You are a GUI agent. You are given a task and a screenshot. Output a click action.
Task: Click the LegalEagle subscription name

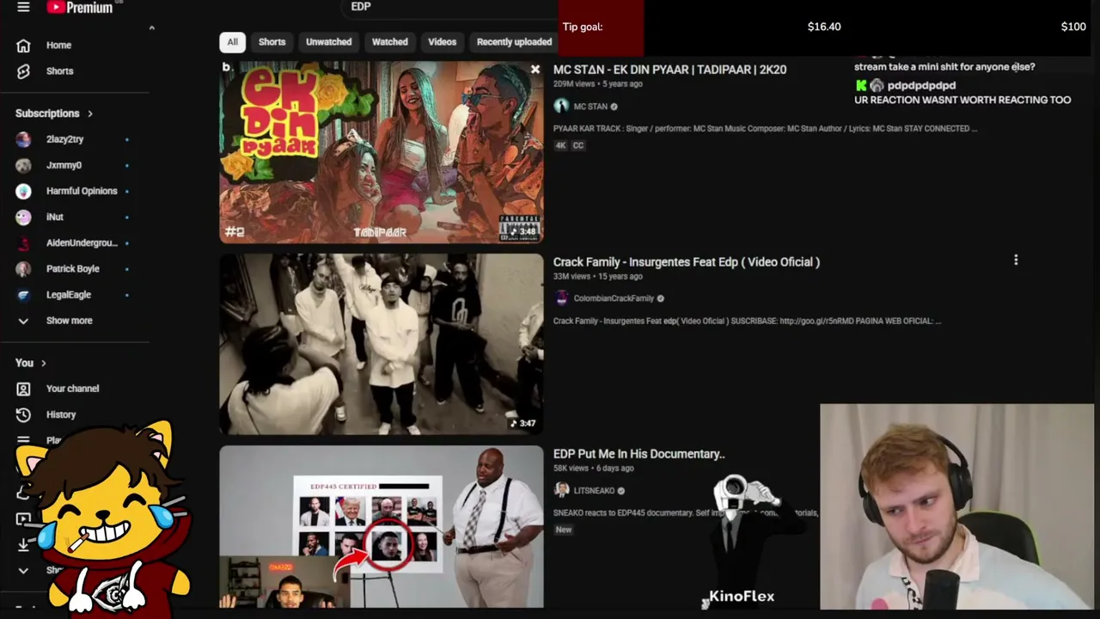tap(68, 295)
